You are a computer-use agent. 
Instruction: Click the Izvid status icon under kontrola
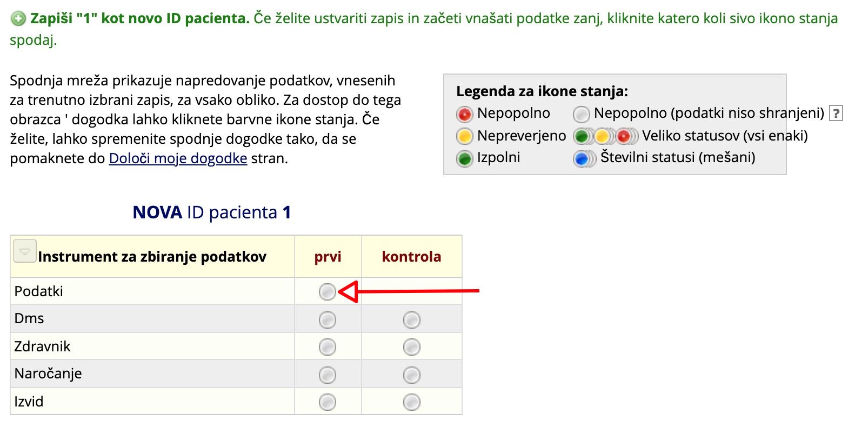pyautogui.click(x=411, y=402)
